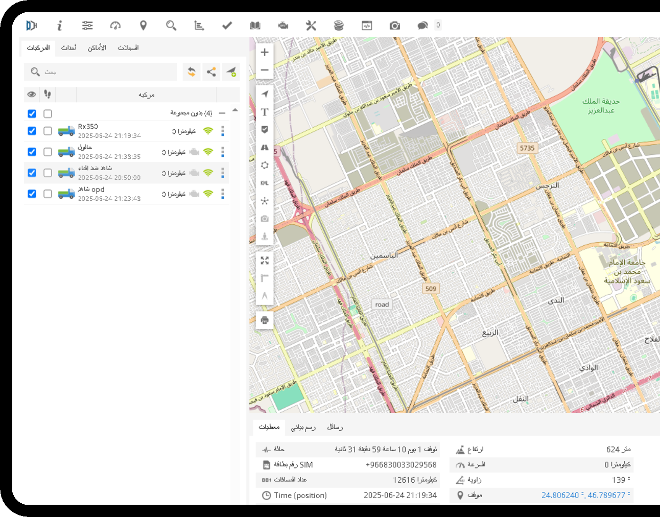Toggle KML layer on map toolbar
Viewport: 660px width, 517px height.
tap(265, 183)
